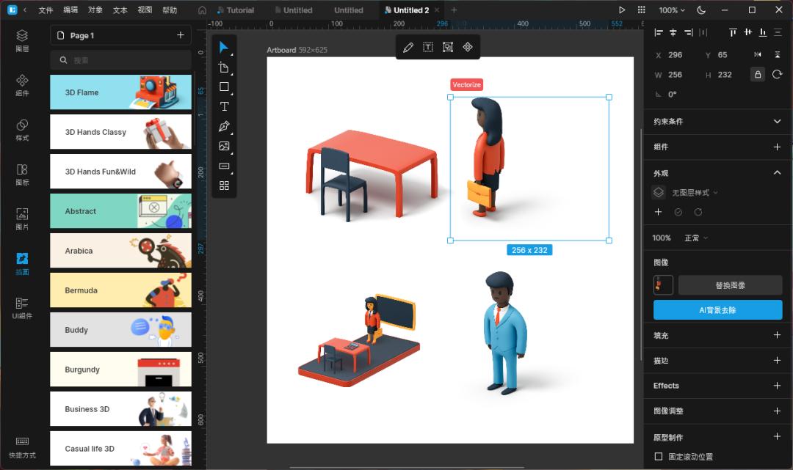Viewport: 793px width, 470px height.
Task: Choose the Rectangle shape tool
Action: (x=224, y=87)
